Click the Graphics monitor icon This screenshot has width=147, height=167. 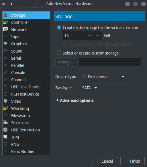pyautogui.click(x=5, y=44)
